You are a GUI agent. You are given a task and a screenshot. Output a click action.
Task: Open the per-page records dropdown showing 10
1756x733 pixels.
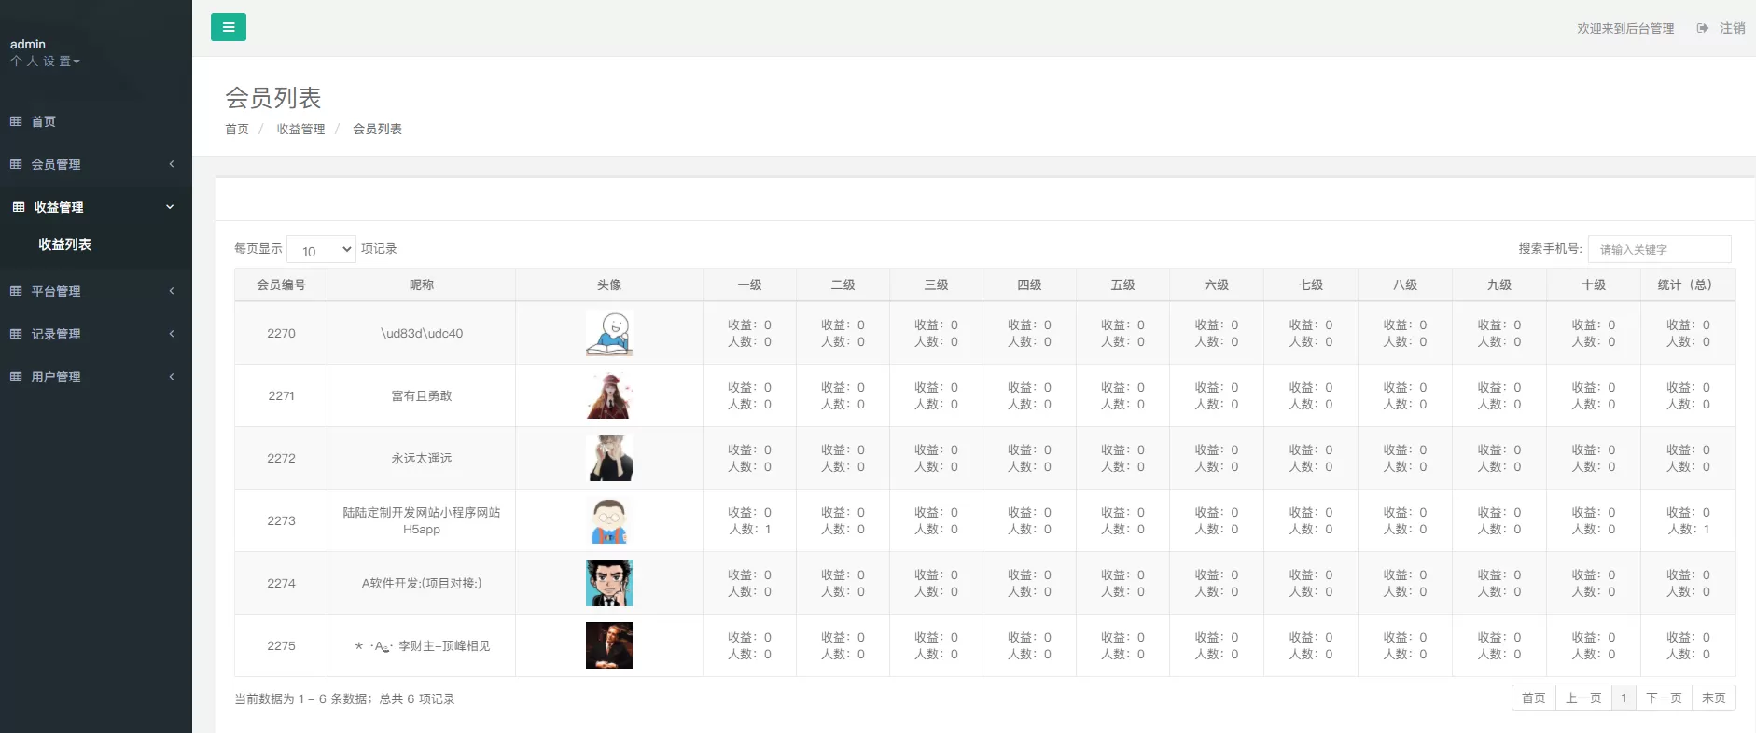coord(321,250)
